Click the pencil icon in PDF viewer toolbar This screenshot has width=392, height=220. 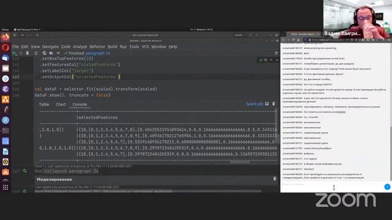(x=37, y=35)
